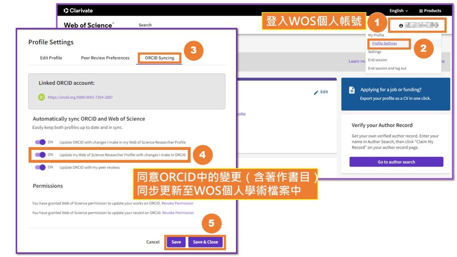Switch to Peer Review Preferences tab
The height and width of the screenshot is (257, 457).
coord(105,58)
